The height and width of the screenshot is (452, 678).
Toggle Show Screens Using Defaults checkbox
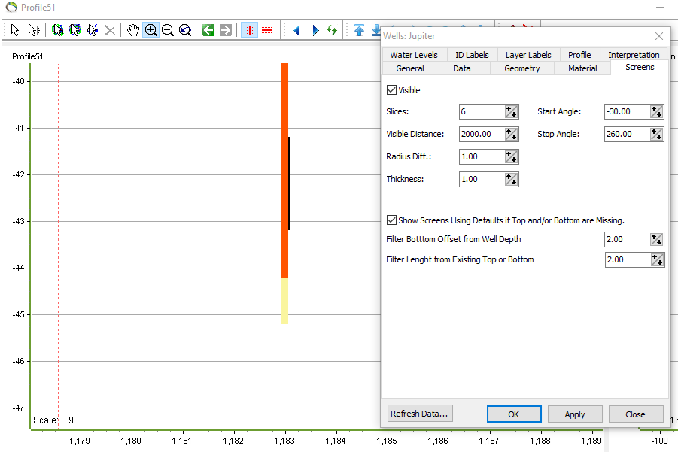pos(391,220)
